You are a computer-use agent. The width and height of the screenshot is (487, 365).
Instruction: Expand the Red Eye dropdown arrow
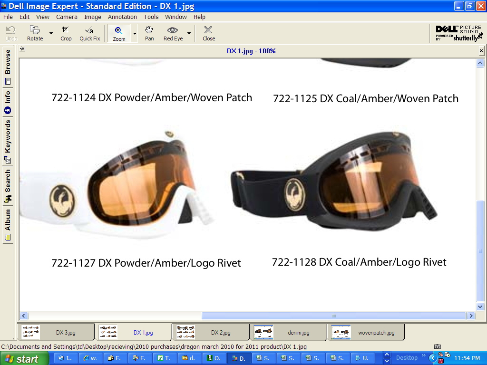pyautogui.click(x=189, y=33)
